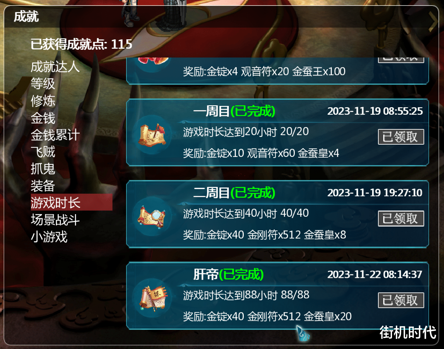This screenshot has height=349, width=444.
Task: Open the 装备 category
Action: pos(43,186)
